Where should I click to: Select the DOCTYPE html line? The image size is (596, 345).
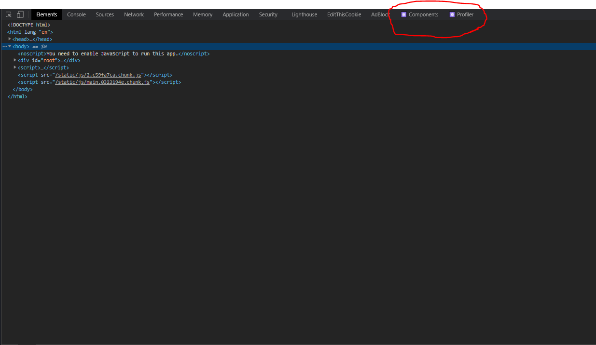[x=29, y=25]
